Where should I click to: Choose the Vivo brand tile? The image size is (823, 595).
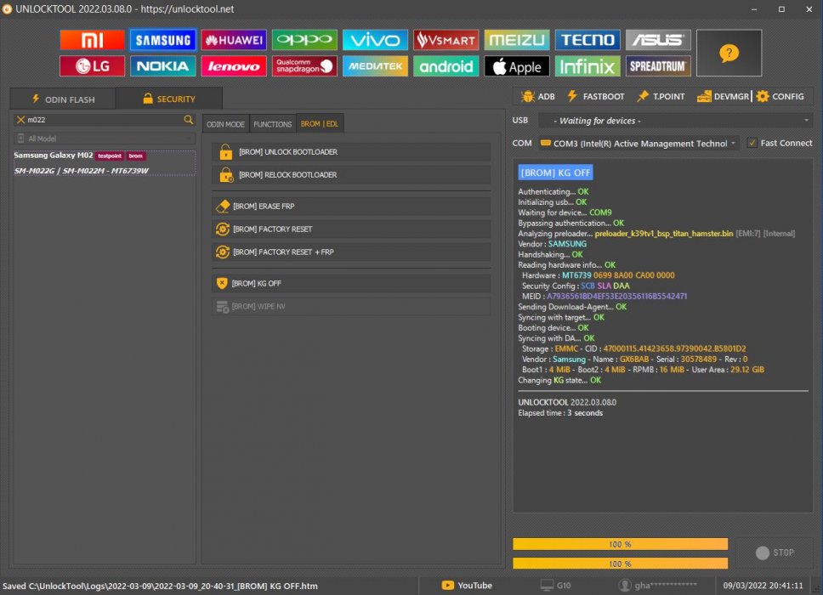coord(375,40)
